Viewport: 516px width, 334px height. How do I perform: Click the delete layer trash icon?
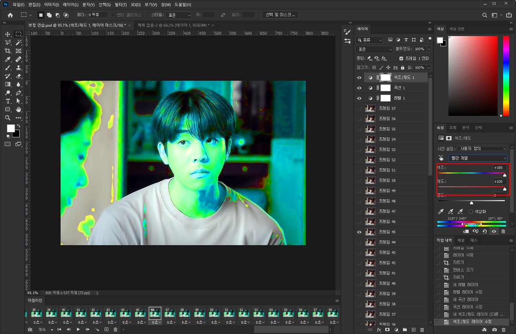pos(422,330)
